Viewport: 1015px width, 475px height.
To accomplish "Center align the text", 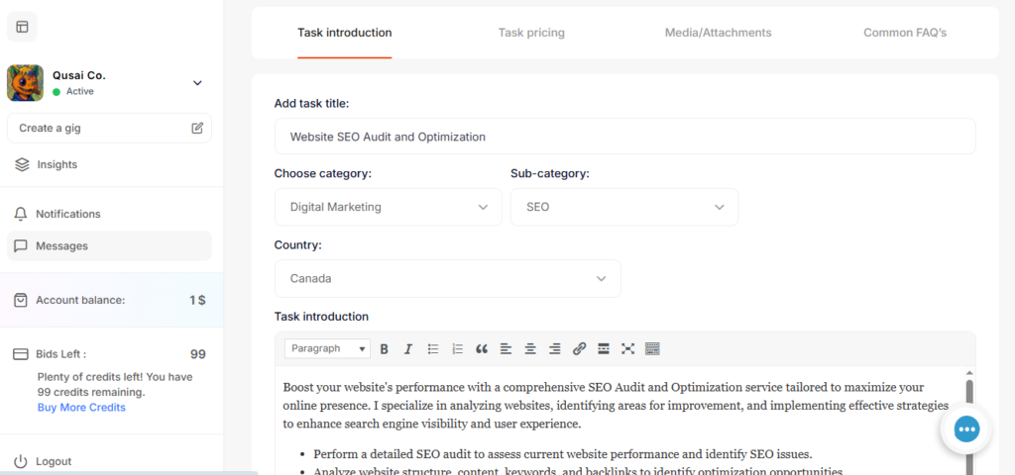I will point(530,348).
